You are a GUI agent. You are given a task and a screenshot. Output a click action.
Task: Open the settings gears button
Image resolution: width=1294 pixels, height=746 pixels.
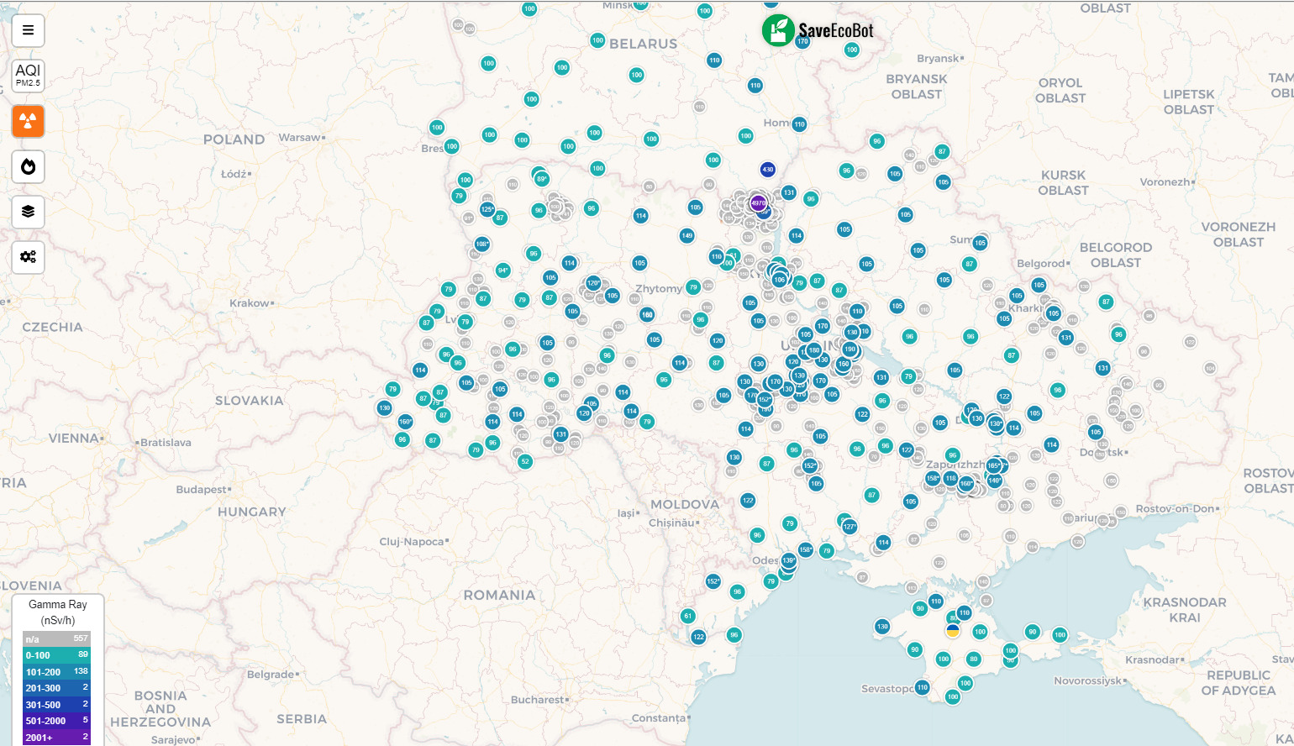[x=28, y=257]
